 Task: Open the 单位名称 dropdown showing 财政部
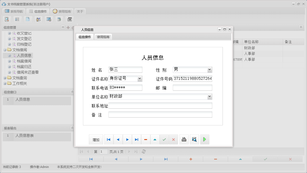click(x=209, y=97)
